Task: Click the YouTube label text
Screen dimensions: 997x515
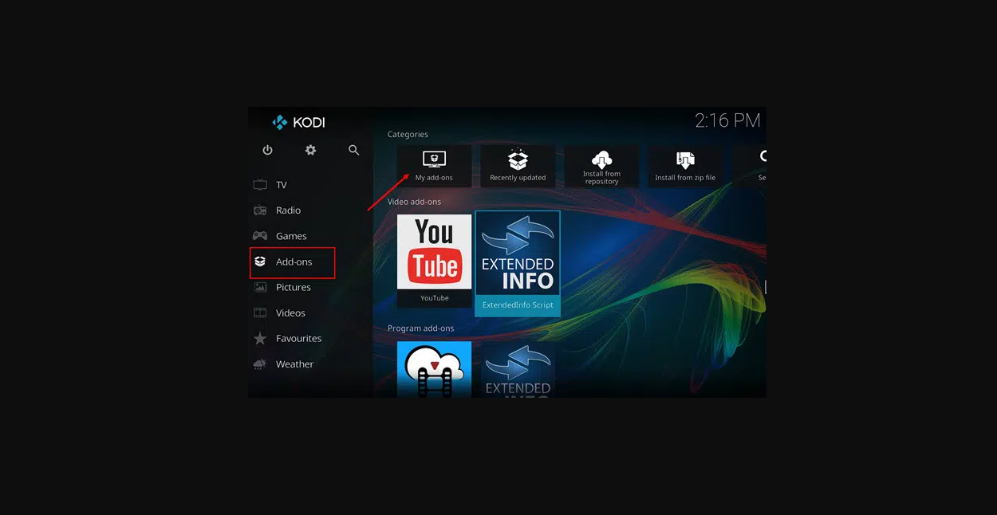Action: 435,298
